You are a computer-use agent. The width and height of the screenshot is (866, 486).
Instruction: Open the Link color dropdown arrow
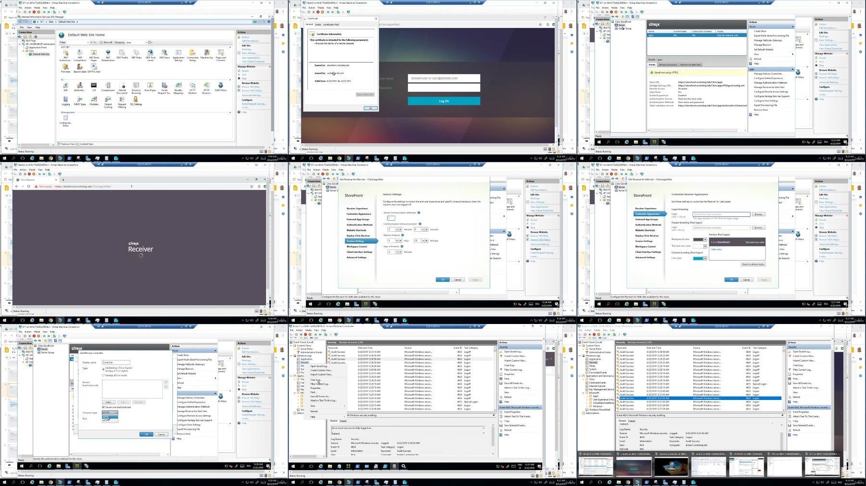pyautogui.click(x=705, y=258)
